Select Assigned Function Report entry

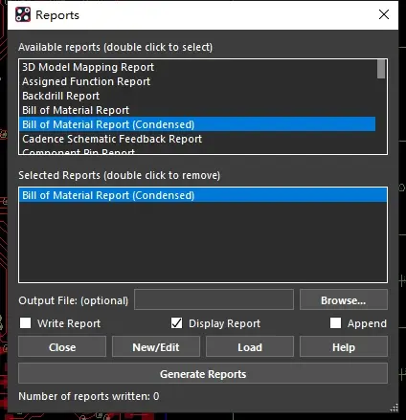click(x=86, y=81)
